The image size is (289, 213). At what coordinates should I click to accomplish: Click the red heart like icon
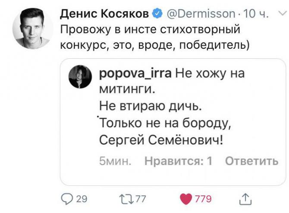[186, 199]
